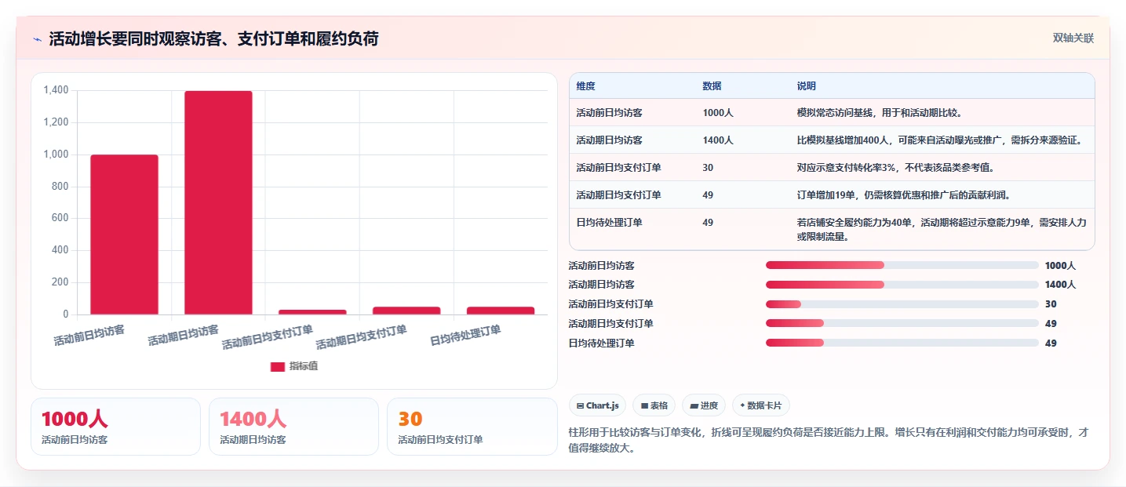Click the 1,400 label on the y-axis
This screenshot has width=1126, height=487.
point(56,91)
